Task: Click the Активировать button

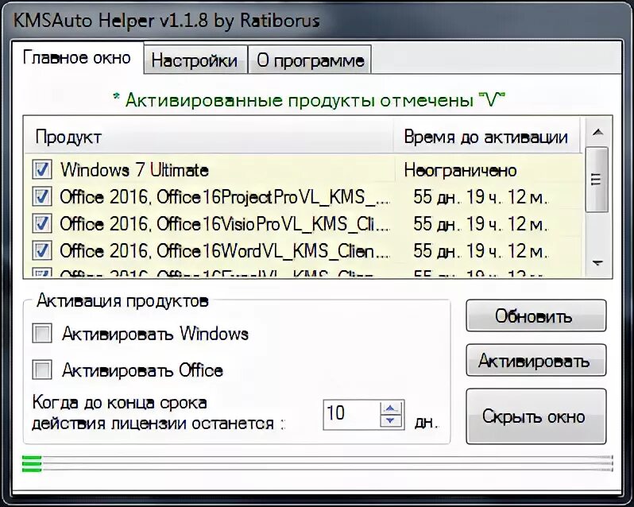Action: 536,360
